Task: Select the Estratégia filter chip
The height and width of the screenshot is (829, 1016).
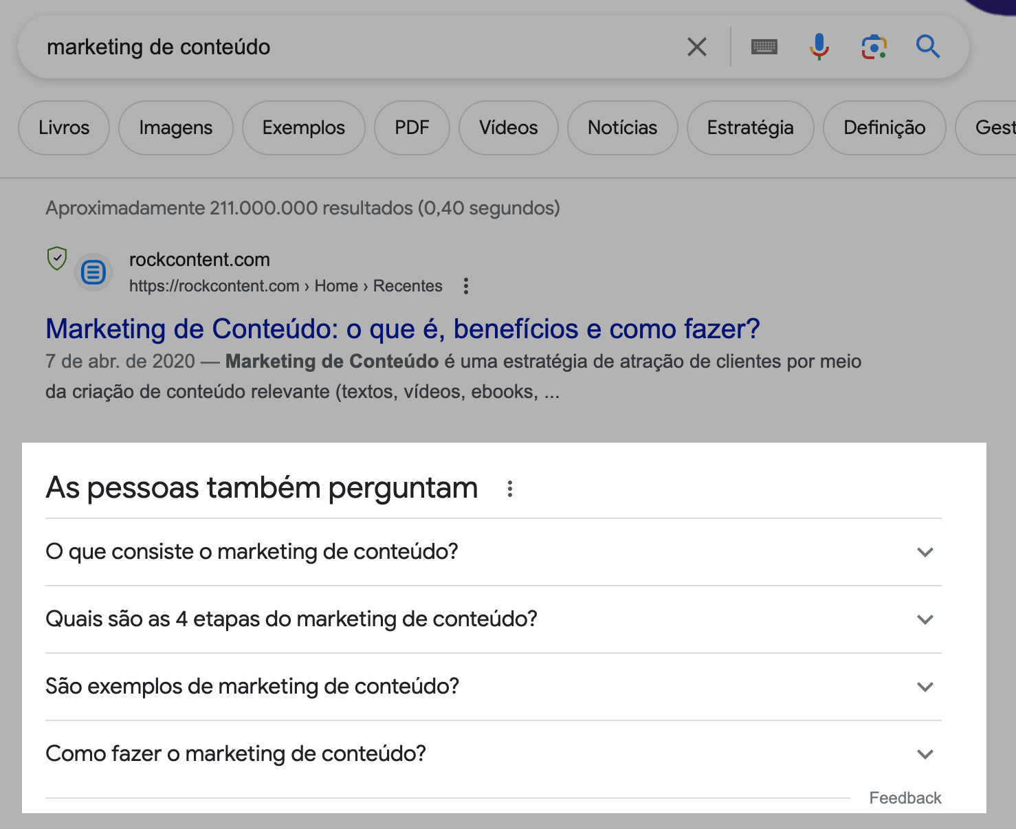Action: point(751,128)
